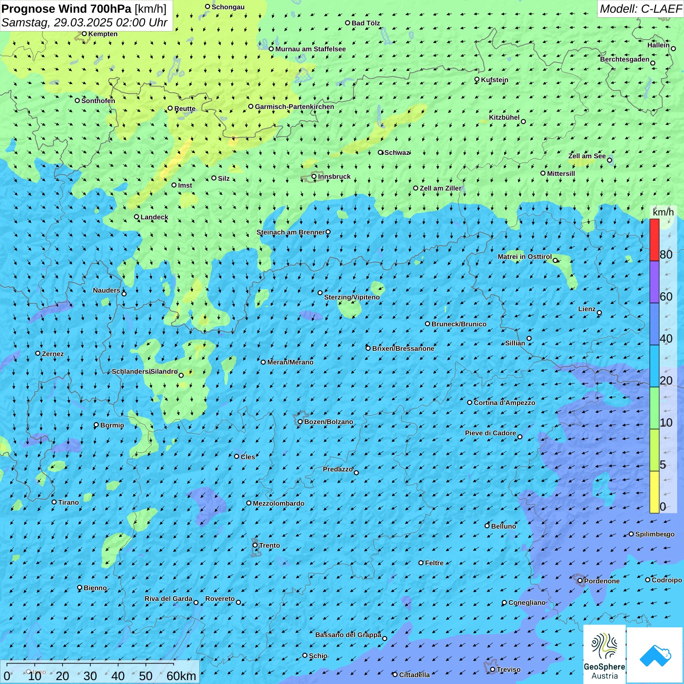Click the Belluno city label
This screenshot has width=684, height=684.
coord(503,526)
